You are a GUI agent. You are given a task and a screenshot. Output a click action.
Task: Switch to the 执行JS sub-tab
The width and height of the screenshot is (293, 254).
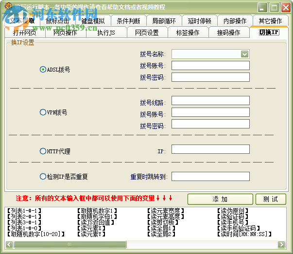click(106, 33)
